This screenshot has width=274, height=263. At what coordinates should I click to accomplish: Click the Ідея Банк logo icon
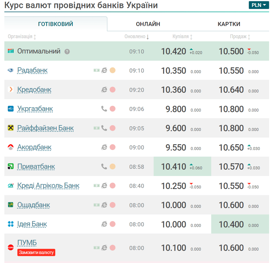[11, 224]
